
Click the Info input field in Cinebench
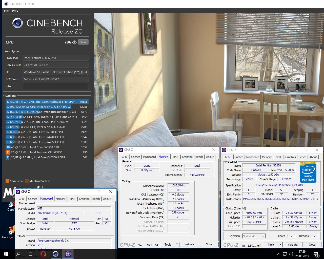pos(55,86)
